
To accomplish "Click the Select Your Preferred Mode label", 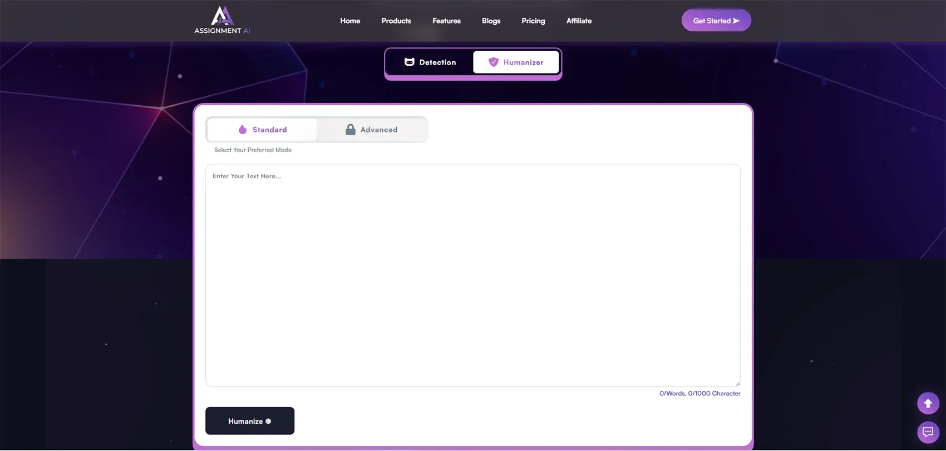I will 253,150.
